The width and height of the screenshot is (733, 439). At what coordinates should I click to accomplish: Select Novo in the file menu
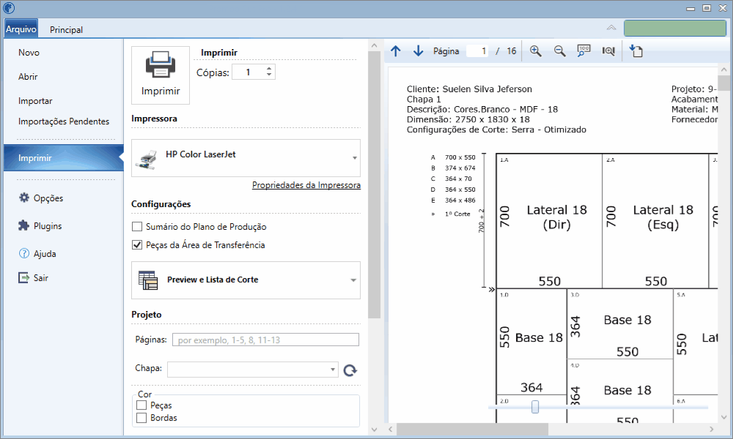29,53
